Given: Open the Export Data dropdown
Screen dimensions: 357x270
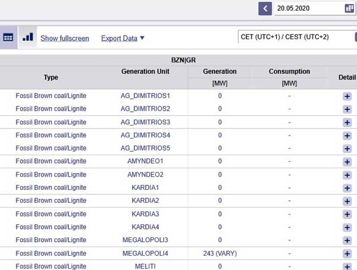Looking at the screenshot, I should (x=123, y=38).
